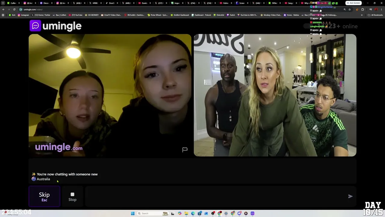Open the media player taskbar icon
Screen dimensions: 385x217
coord(246,213)
